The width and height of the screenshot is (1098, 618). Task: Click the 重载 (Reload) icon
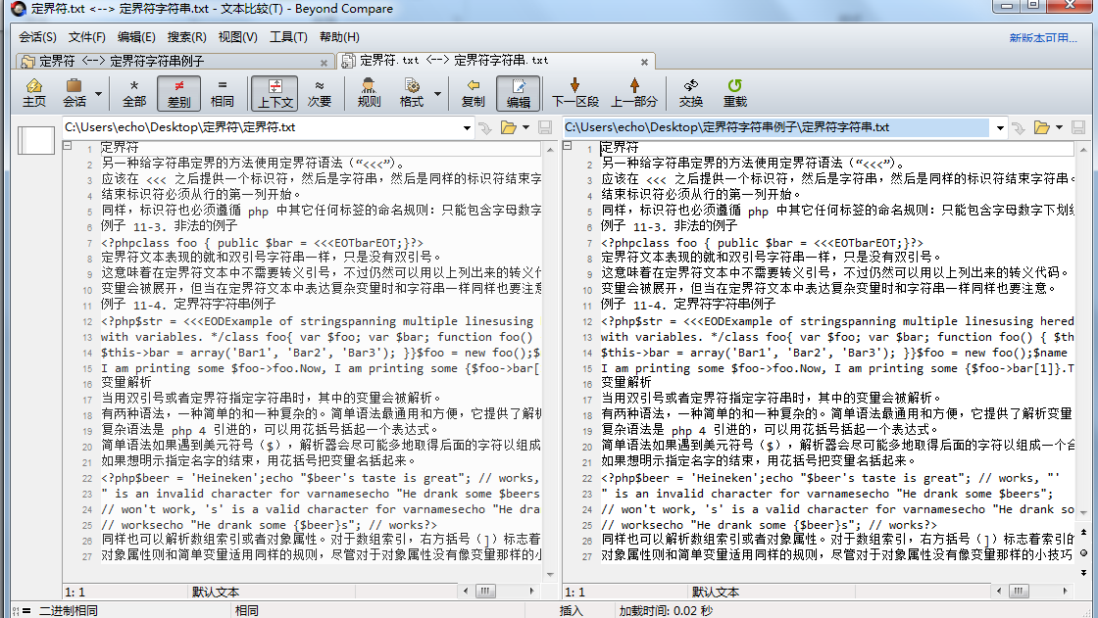point(734,92)
